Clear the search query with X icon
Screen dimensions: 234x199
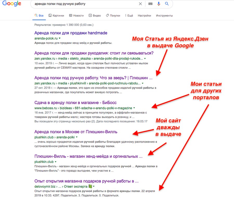140,4
